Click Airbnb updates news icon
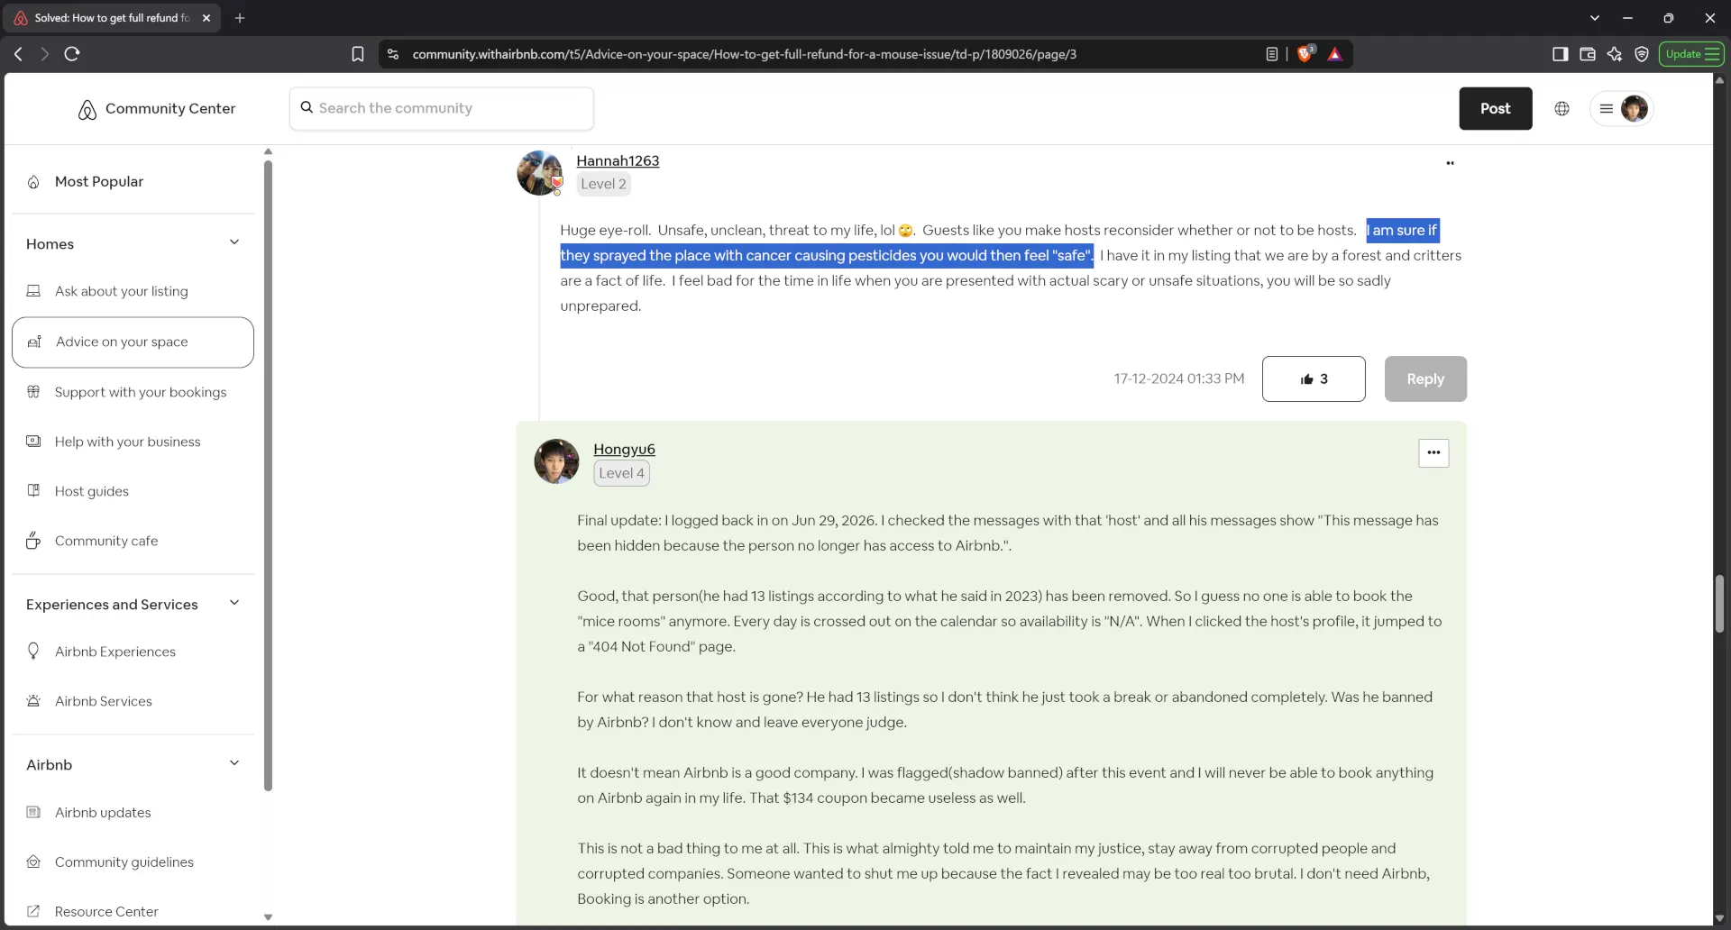 point(33,812)
